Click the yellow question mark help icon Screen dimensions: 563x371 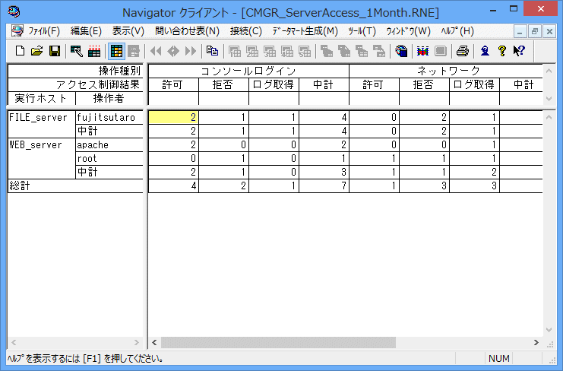[501, 51]
